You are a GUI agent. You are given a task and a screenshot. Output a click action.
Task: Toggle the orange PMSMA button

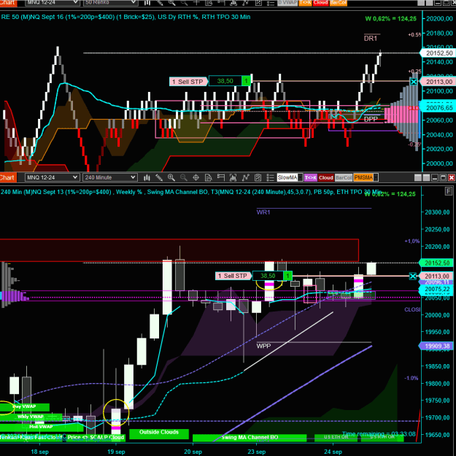(x=363, y=177)
